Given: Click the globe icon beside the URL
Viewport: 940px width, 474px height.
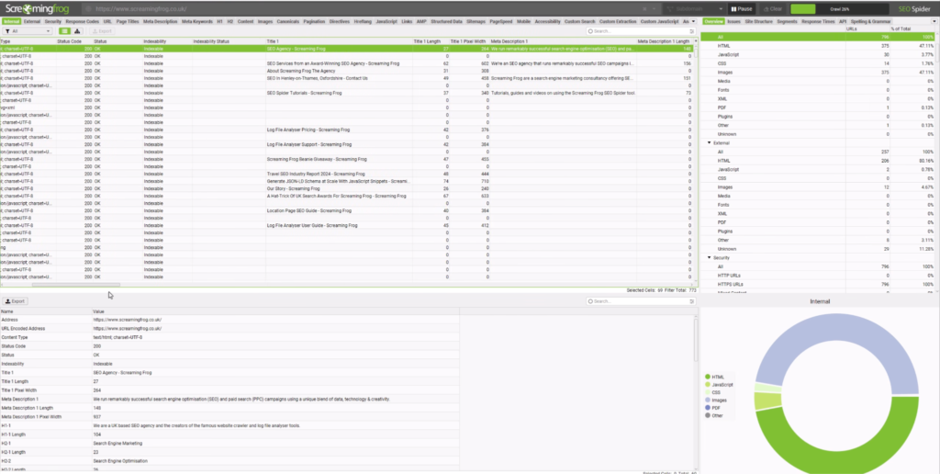Looking at the screenshot, I should (89, 9).
